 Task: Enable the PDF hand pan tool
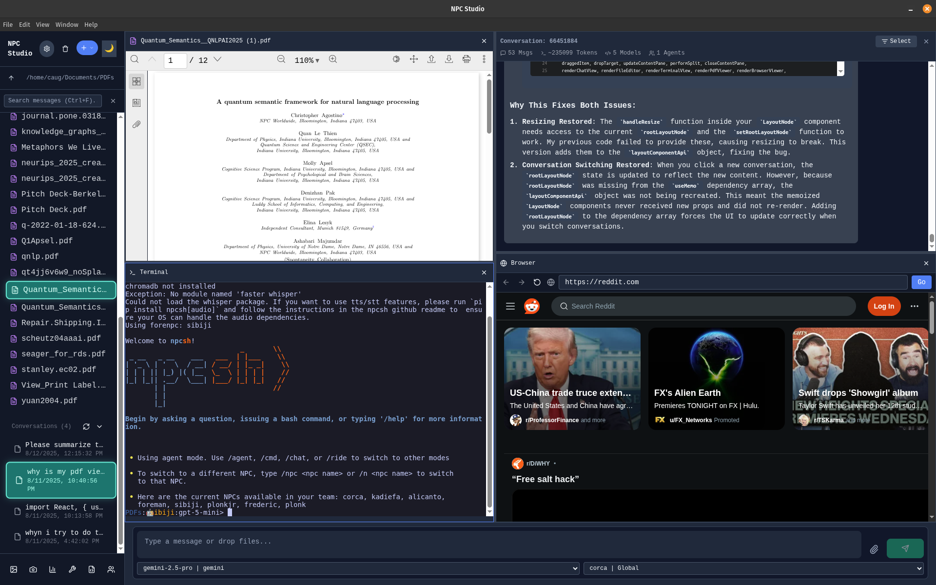pos(414,59)
